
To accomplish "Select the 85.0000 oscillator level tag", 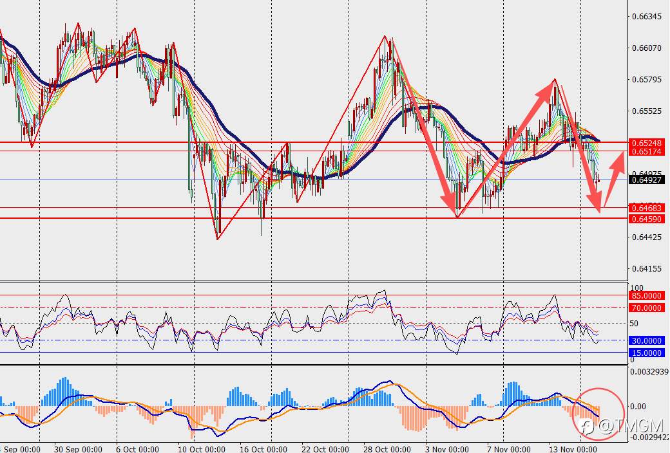I will tap(647, 295).
